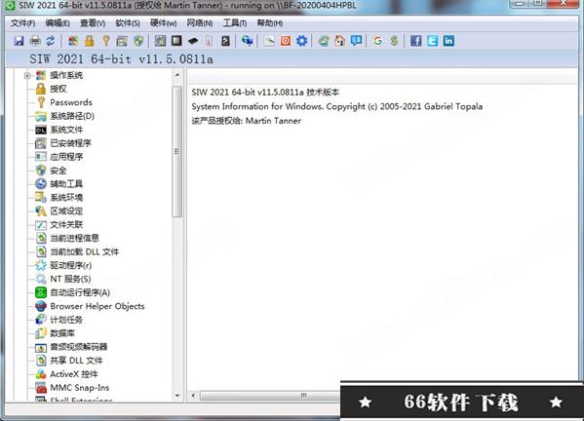Select the 共享 DLL 文件 tree item
This screenshot has width=584, height=421.
(x=76, y=361)
